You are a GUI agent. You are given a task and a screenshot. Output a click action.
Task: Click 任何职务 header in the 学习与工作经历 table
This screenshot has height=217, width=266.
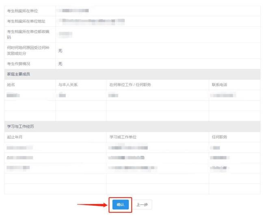point(220,137)
